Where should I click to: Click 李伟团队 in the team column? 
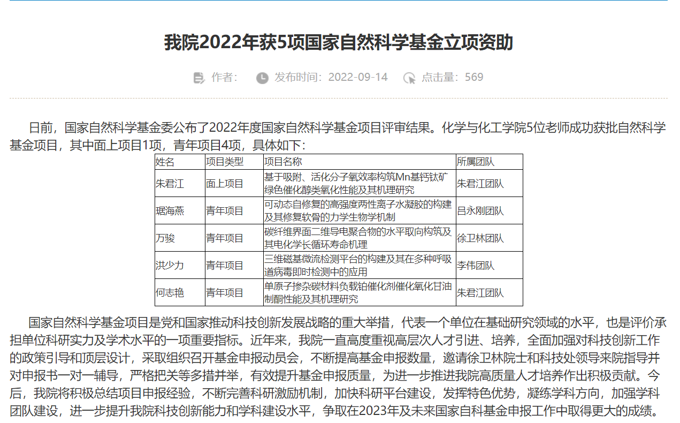[476, 266]
